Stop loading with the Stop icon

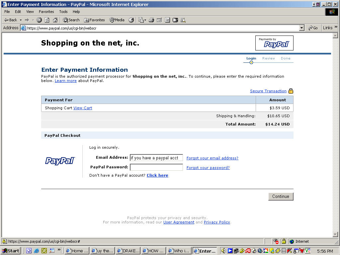tap(39, 20)
